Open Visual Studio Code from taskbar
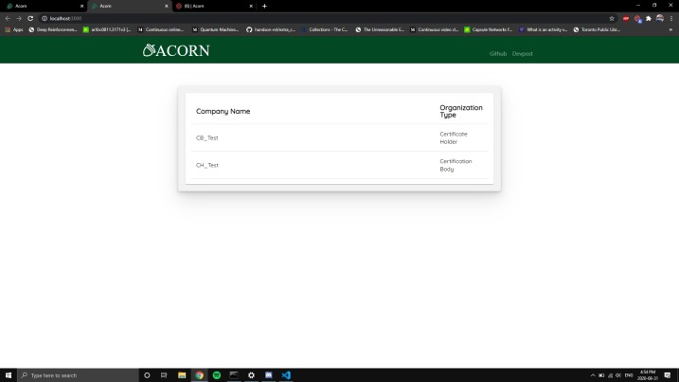 [x=286, y=375]
